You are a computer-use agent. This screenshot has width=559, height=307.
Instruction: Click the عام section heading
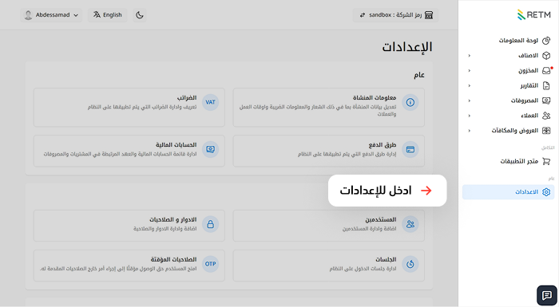419,75
